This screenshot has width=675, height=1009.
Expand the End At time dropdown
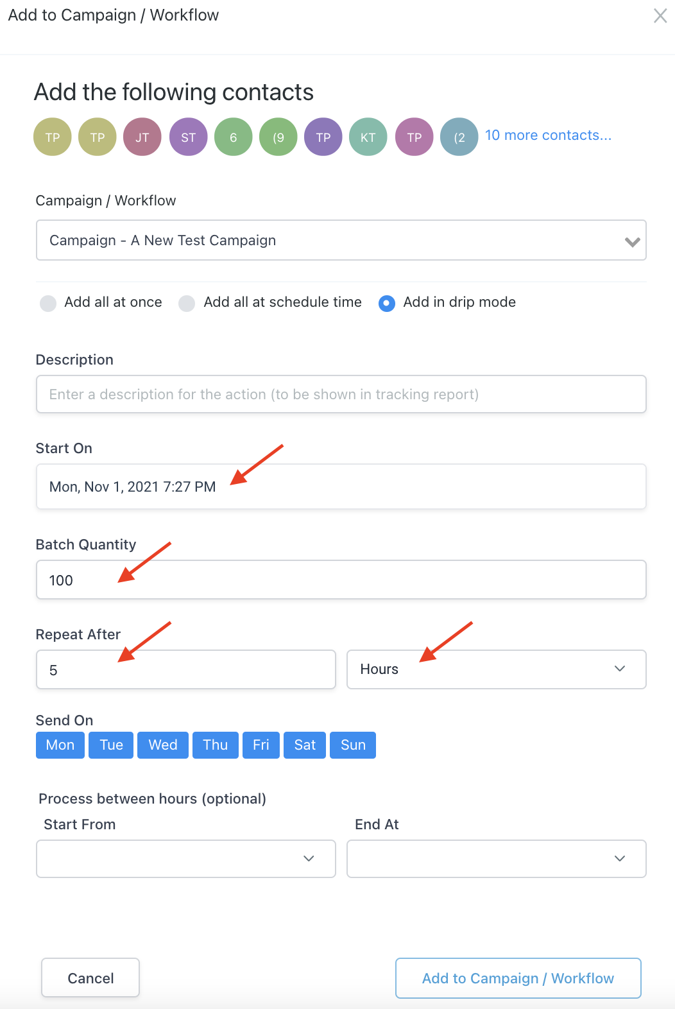(496, 858)
